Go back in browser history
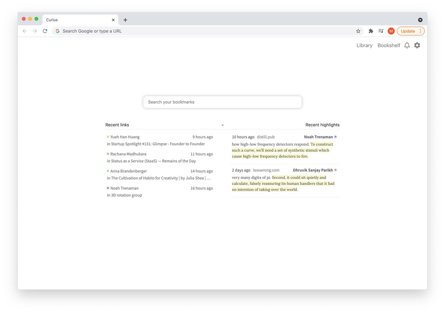Image resolution: width=445 pixels, height=313 pixels. (x=24, y=31)
